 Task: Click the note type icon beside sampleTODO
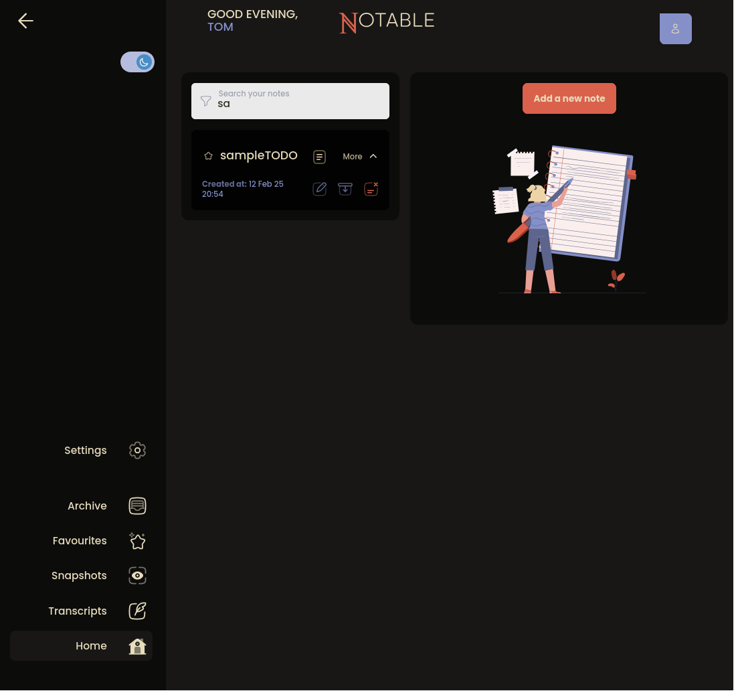pos(320,157)
